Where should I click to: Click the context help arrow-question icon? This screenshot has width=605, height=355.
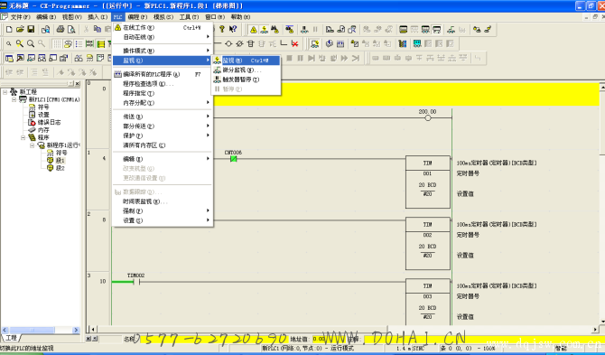[x=233, y=29]
